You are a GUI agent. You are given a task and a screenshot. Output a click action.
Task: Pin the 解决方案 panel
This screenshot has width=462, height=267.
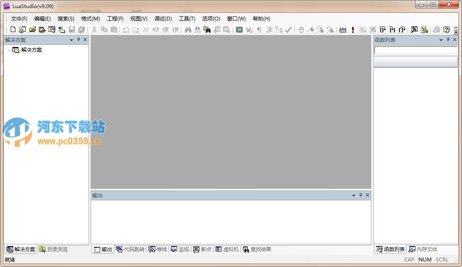pos(78,40)
